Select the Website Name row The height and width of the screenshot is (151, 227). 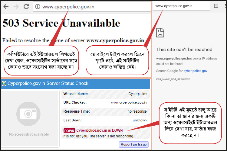tap(105, 94)
